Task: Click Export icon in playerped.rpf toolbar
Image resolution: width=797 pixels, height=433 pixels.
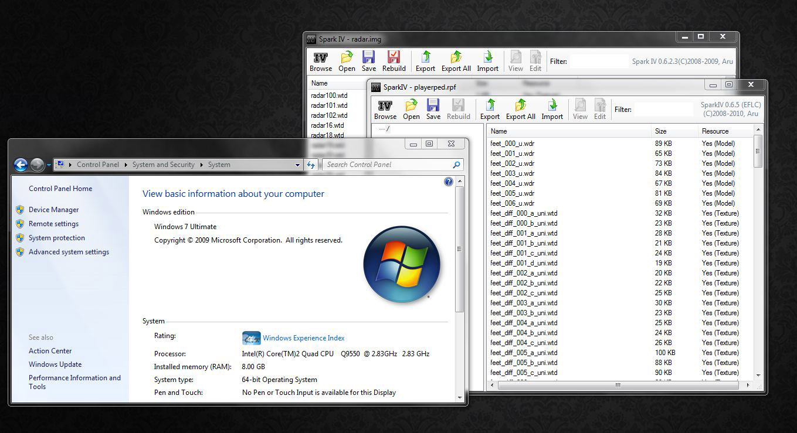Action: (490, 105)
